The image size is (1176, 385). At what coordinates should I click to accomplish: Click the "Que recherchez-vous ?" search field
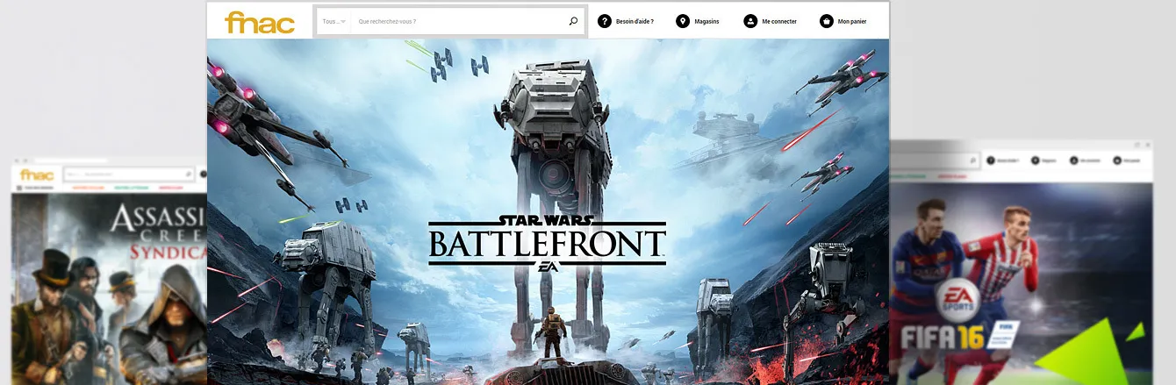[456, 21]
